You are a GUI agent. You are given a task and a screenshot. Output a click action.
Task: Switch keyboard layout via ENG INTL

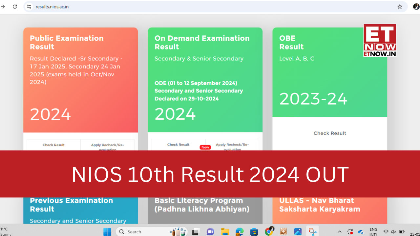(x=373, y=232)
